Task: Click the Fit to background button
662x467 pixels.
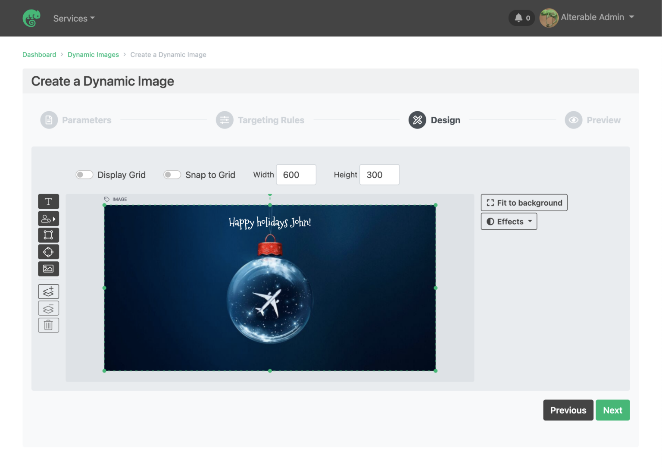Action: (x=524, y=202)
